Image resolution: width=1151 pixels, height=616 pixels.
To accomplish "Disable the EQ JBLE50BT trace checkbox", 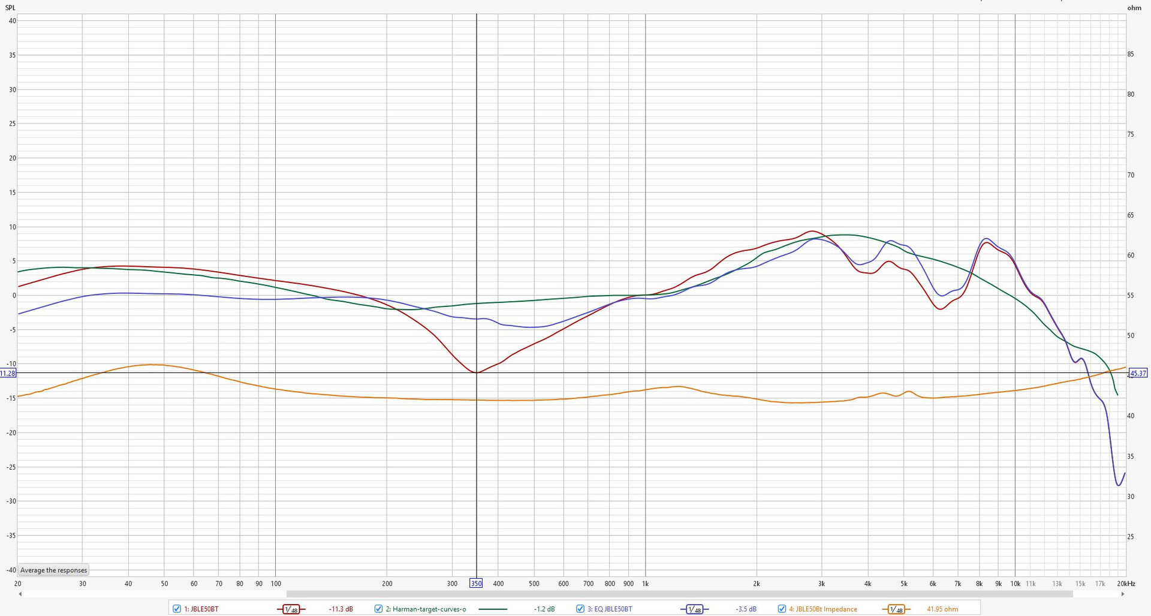I will (580, 609).
